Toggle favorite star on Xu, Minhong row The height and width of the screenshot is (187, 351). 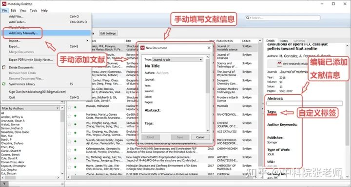69,158
